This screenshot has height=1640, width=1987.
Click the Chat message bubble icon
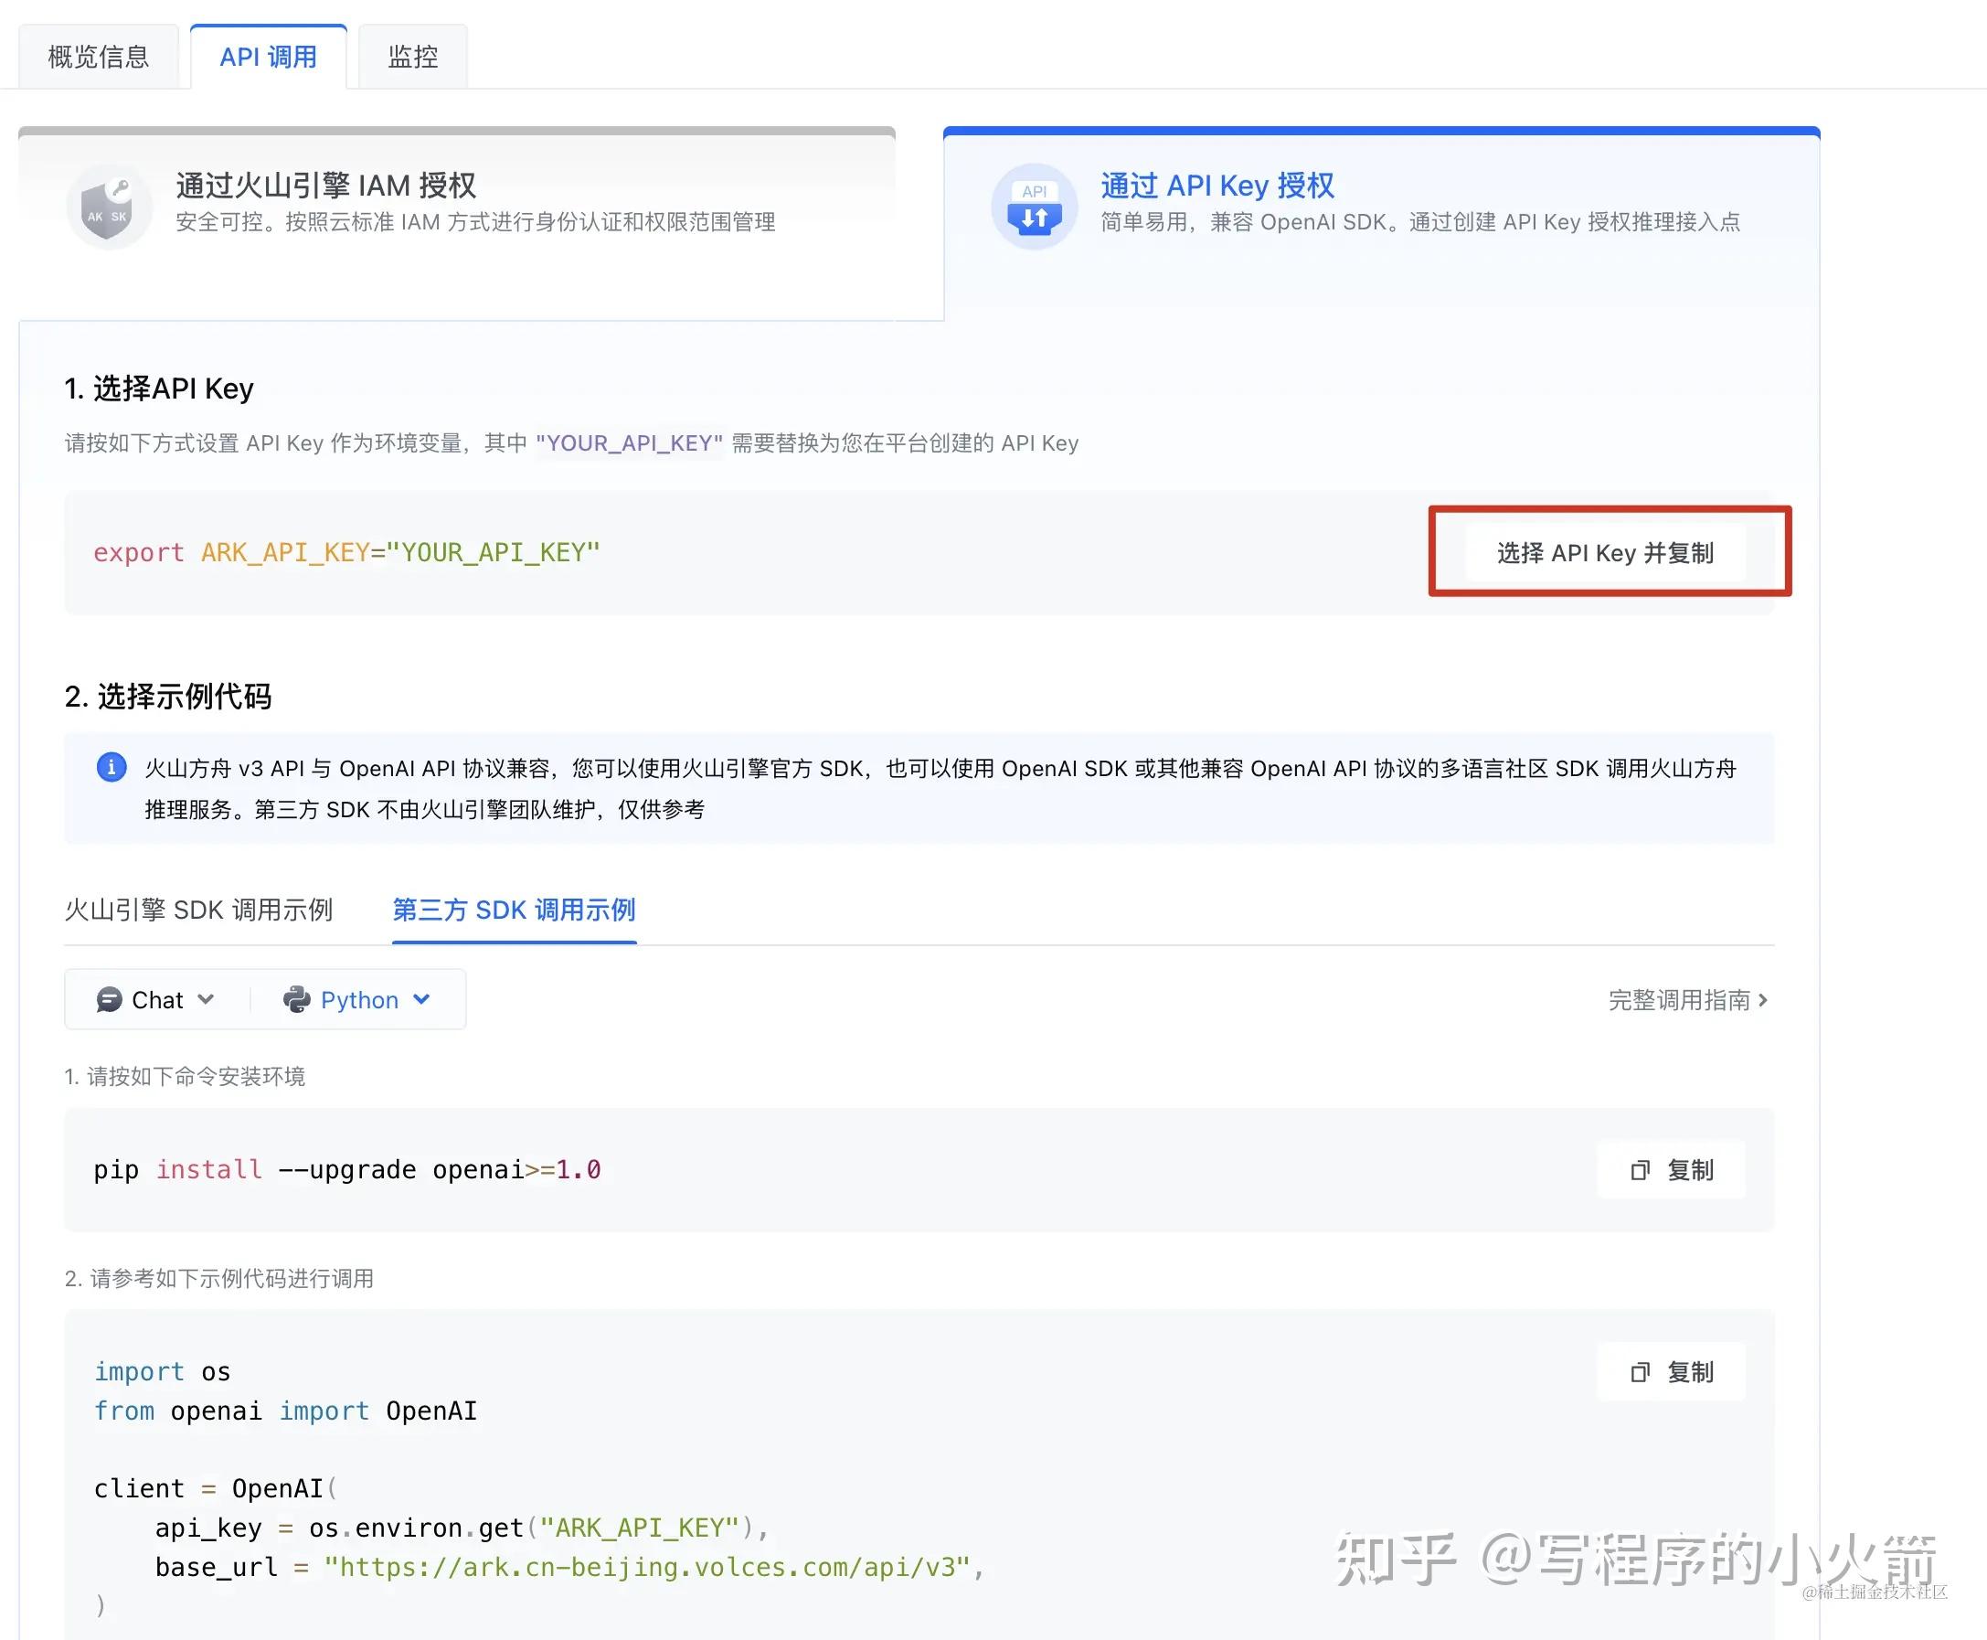(x=111, y=999)
